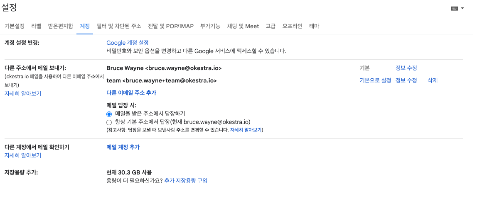Set team address as default via 기본으로 설정
Screen dimensions: 477x201
click(375, 80)
